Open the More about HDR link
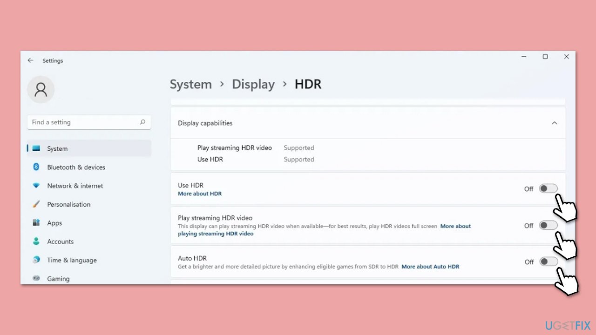The width and height of the screenshot is (596, 335). 200,194
